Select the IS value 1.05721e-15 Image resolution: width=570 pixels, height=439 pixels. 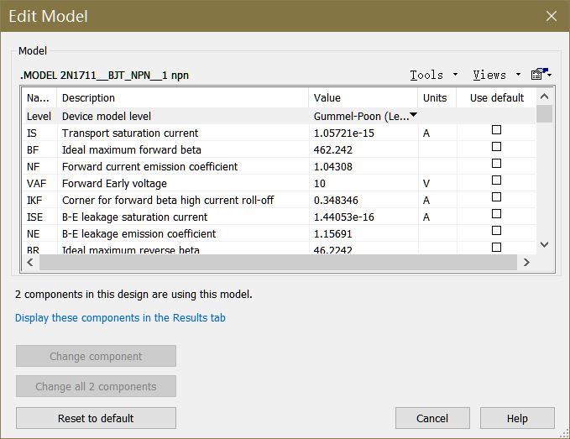point(344,133)
